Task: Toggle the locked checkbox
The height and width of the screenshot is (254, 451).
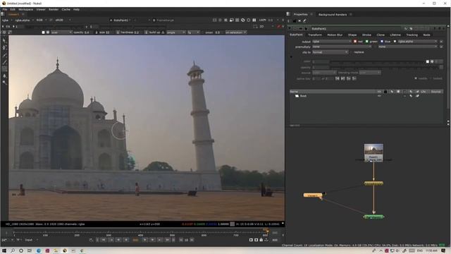Action: pos(431,78)
